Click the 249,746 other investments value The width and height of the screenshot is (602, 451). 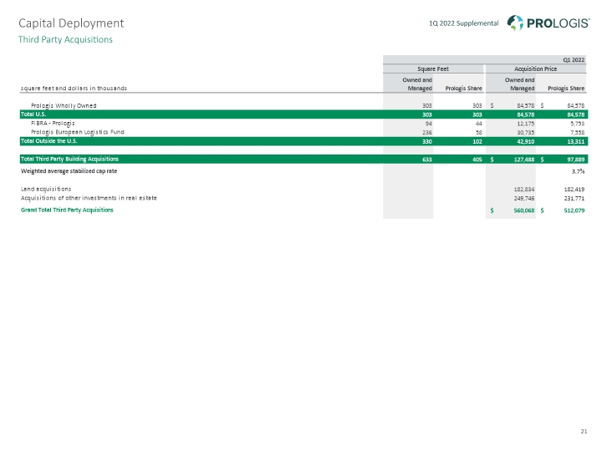(x=524, y=199)
